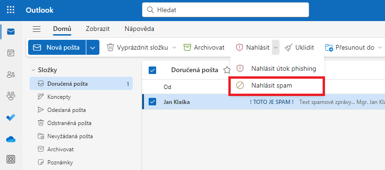Open To Do checkmark app
This screenshot has width=385, height=170.
click(11, 117)
